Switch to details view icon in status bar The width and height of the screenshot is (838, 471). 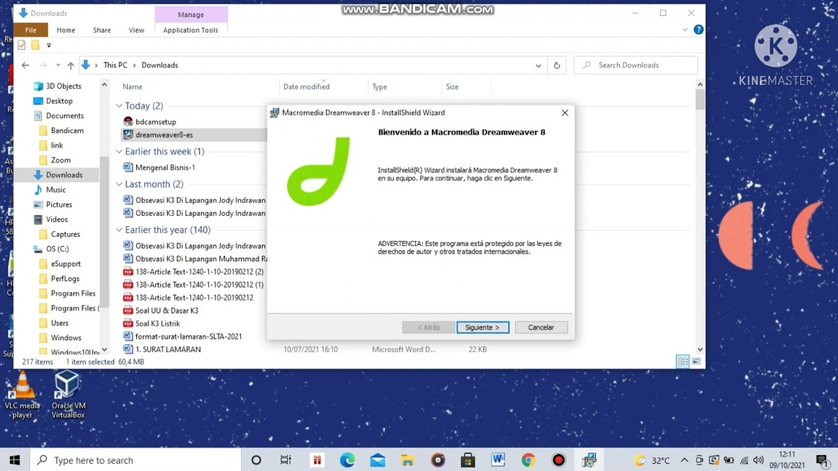pos(683,362)
